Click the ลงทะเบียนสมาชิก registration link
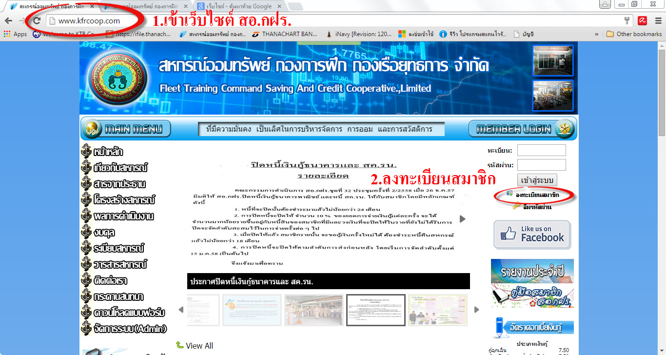 537,195
